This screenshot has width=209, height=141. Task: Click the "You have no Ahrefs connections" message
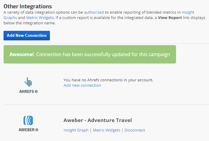(x=108, y=80)
